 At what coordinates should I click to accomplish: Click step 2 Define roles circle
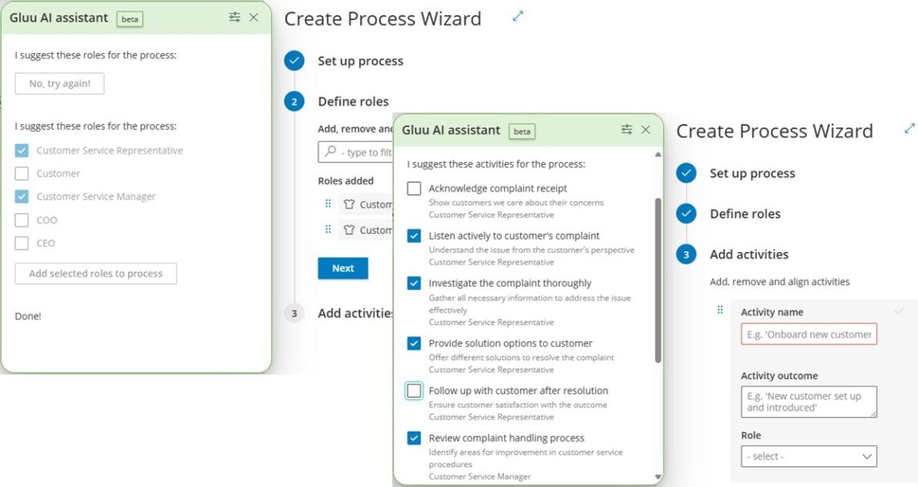click(x=295, y=101)
